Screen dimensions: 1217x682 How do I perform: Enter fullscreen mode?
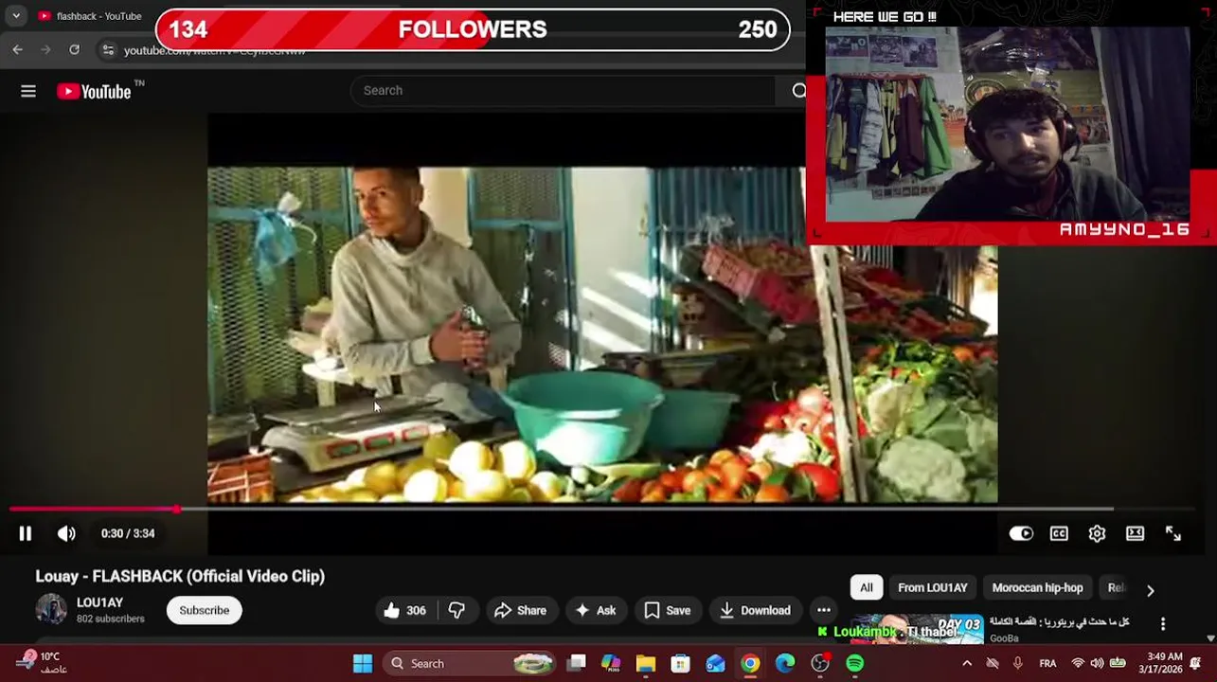click(1172, 533)
